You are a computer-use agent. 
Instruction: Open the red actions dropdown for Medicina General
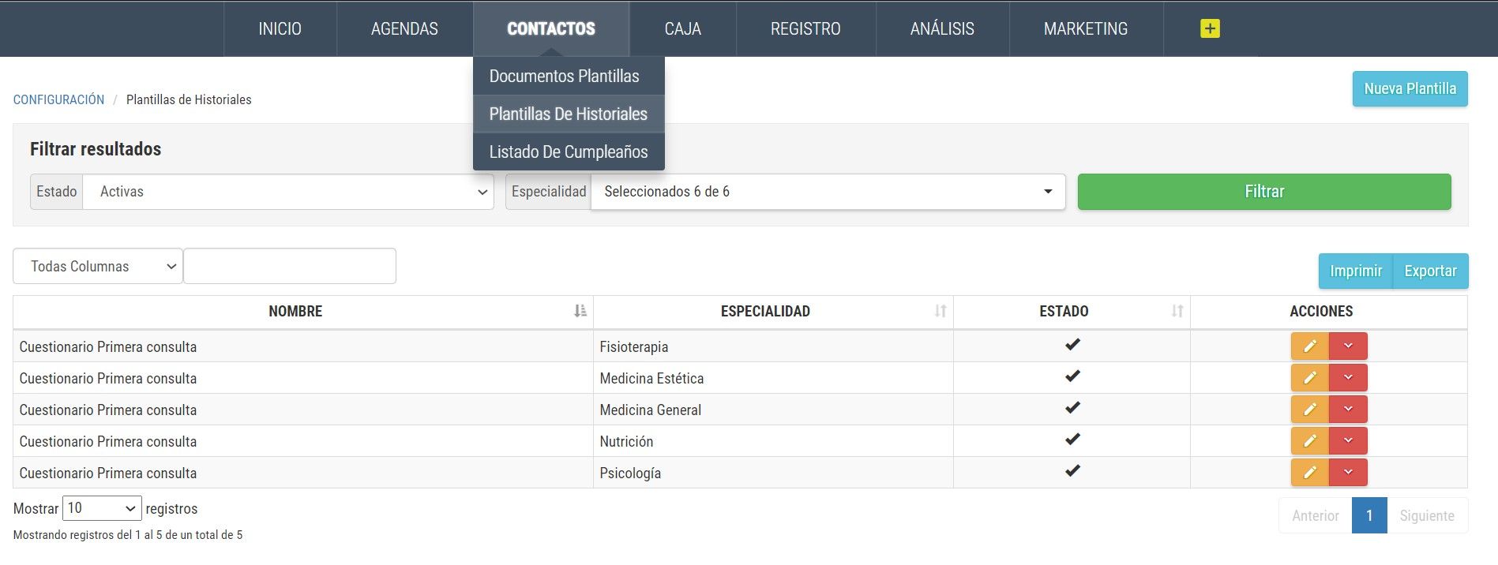point(1348,410)
